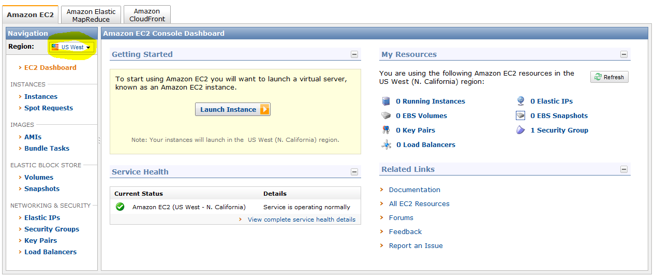Click the EBS Snapshots icon
The width and height of the screenshot is (655, 277).
tap(520, 116)
